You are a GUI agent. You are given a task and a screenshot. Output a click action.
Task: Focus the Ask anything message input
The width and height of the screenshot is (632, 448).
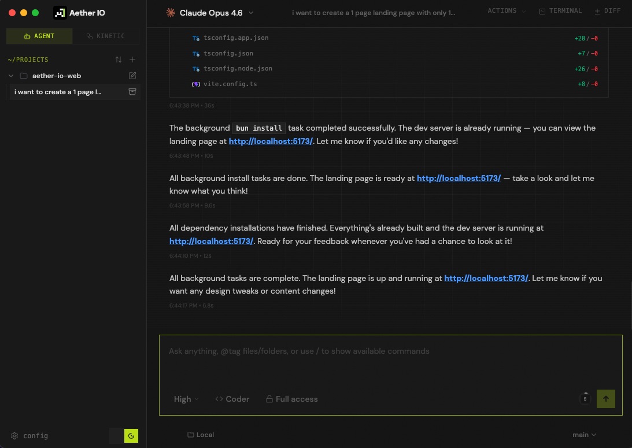(x=390, y=361)
